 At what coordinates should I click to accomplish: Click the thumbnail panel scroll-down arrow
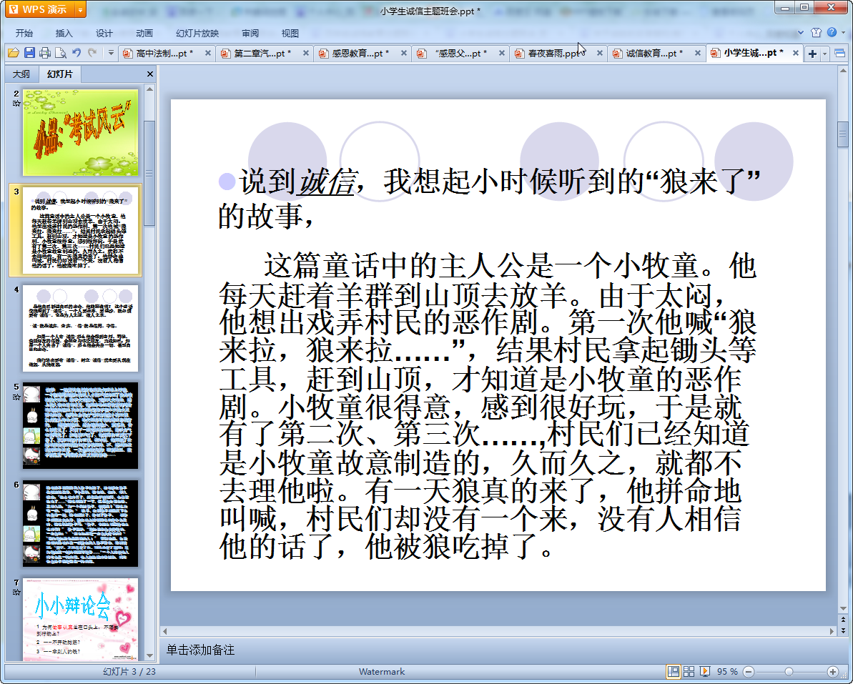[149, 656]
